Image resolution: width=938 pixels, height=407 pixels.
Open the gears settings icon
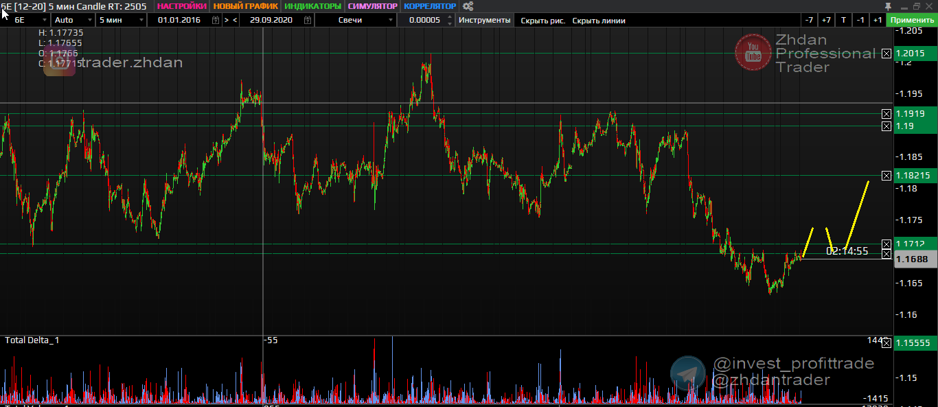(468, 6)
